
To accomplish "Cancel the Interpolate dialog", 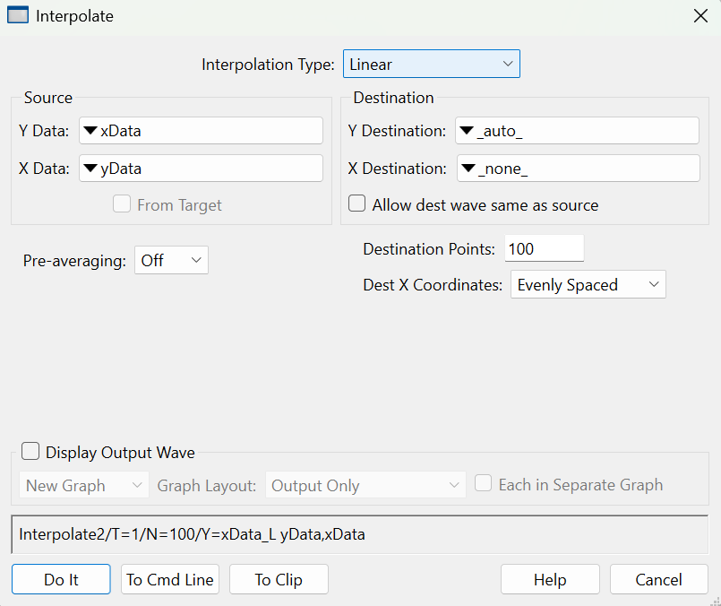I will 659,580.
